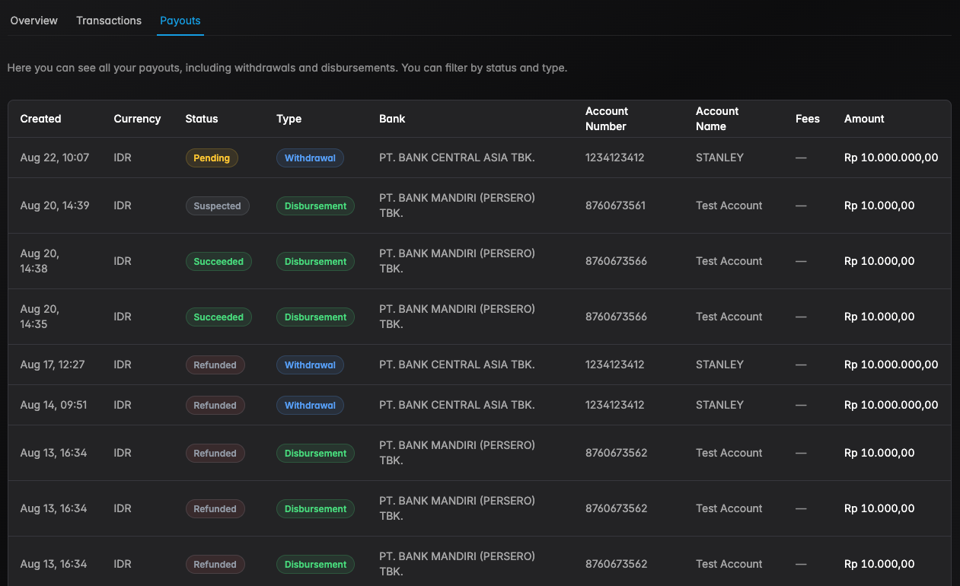The height and width of the screenshot is (586, 960).
Task: Click the Pending status badge
Action: (212, 158)
